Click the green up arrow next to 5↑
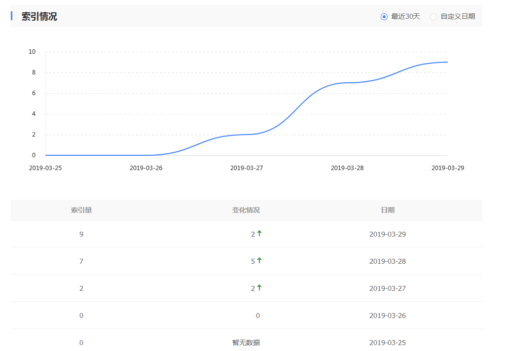 [260, 261]
